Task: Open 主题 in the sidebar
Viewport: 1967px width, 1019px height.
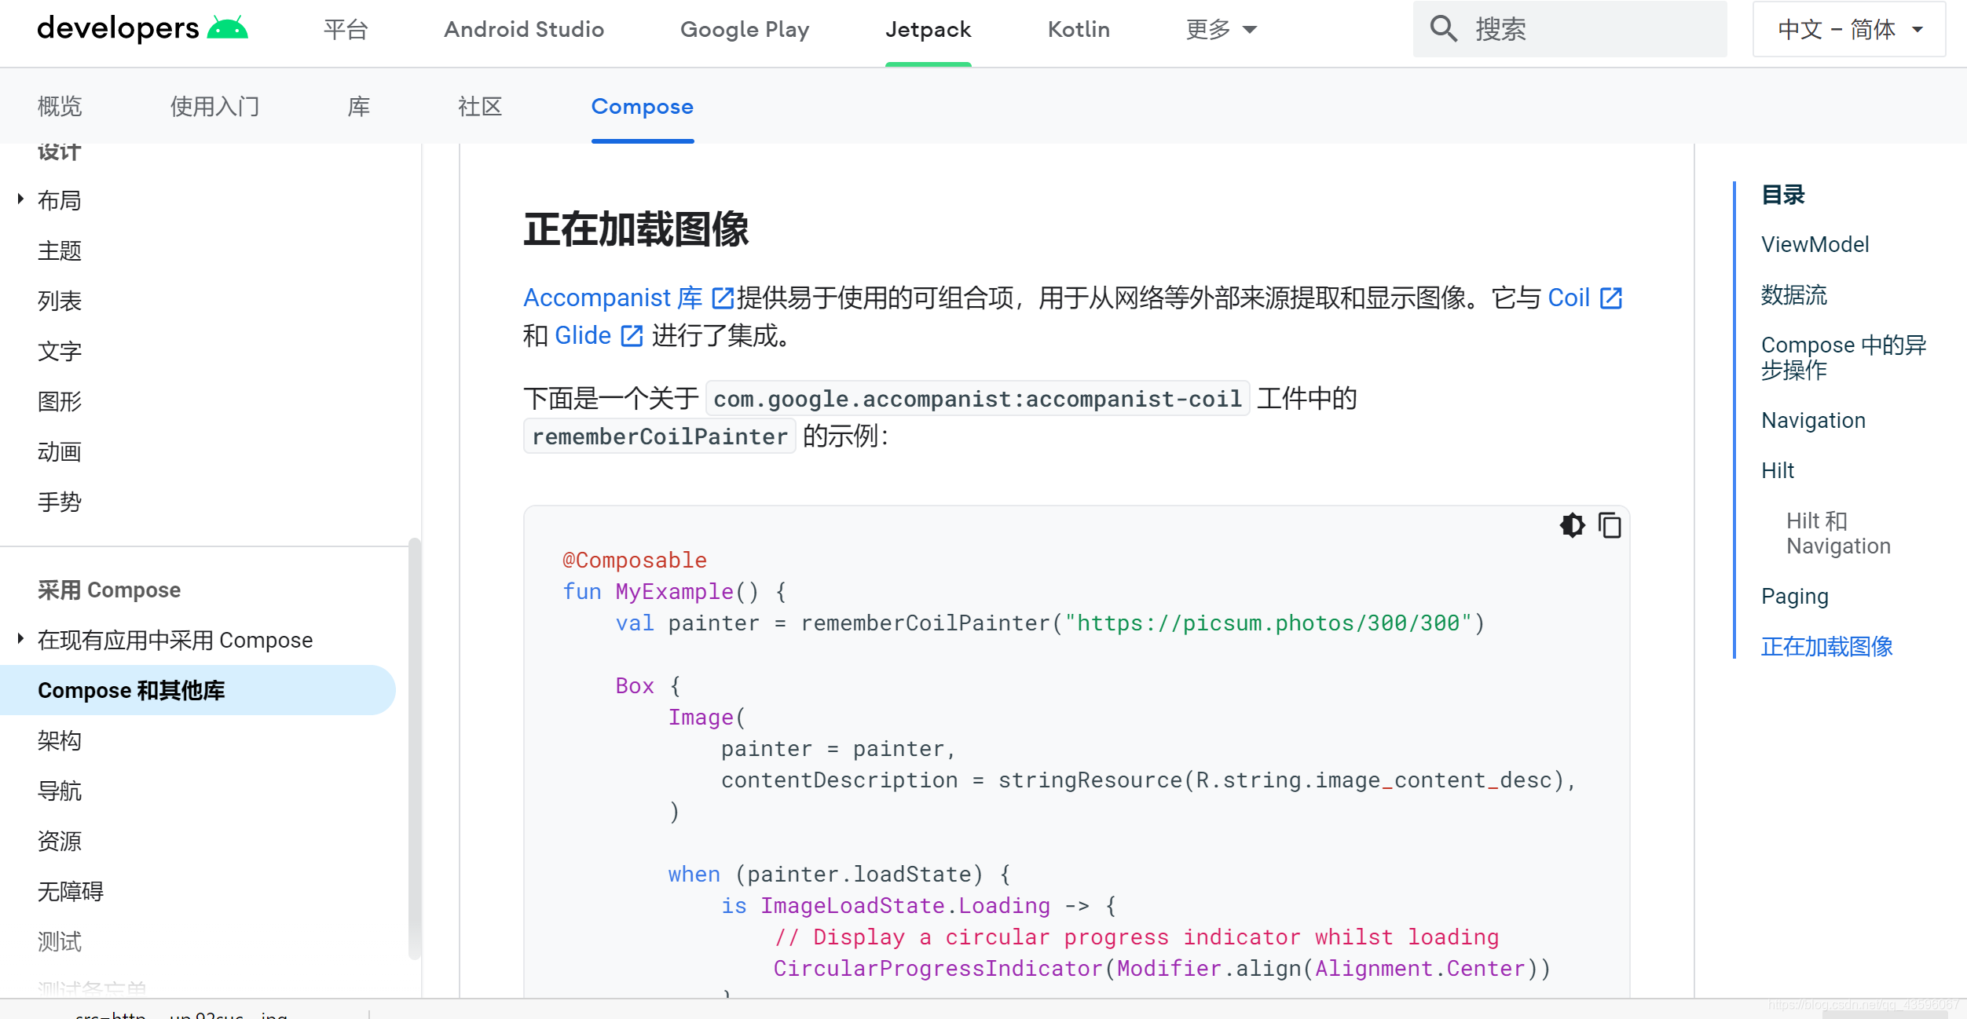Action: 60,250
